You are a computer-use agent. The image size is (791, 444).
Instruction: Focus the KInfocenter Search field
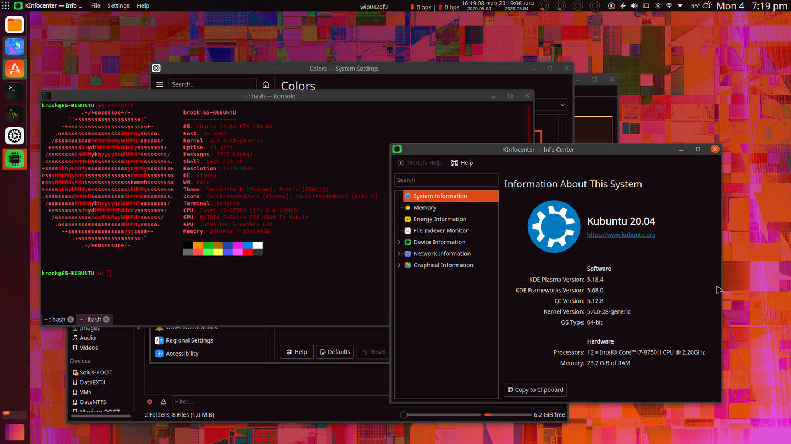click(446, 180)
